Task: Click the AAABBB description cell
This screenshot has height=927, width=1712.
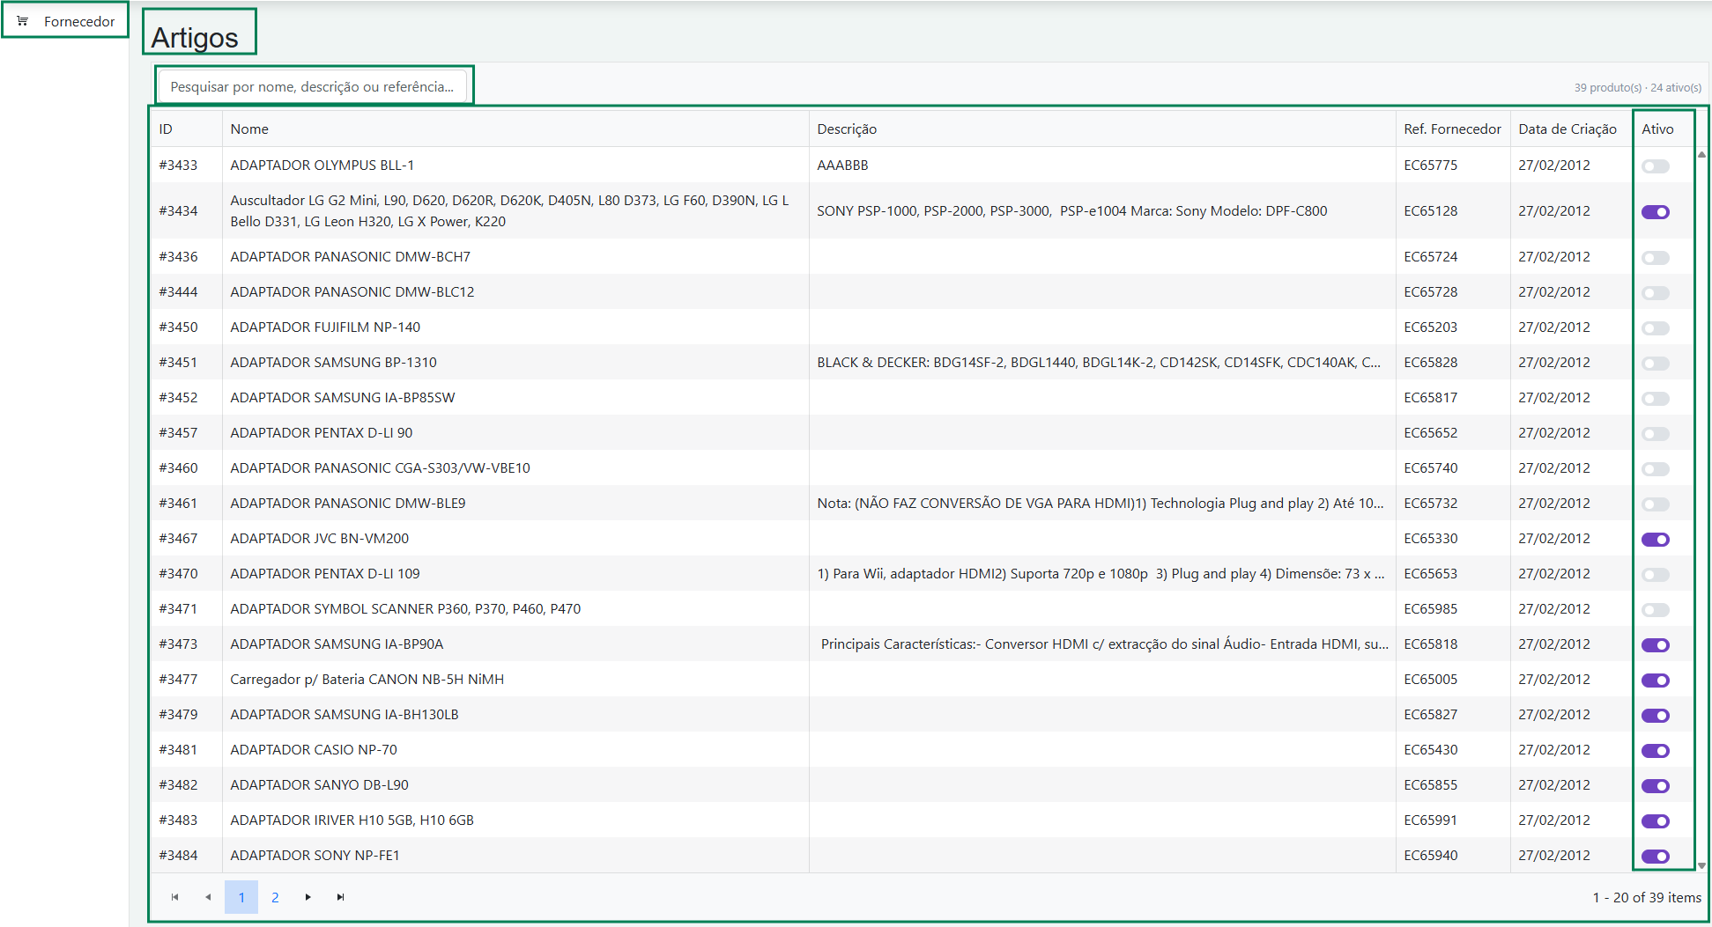Action: 1102,165
